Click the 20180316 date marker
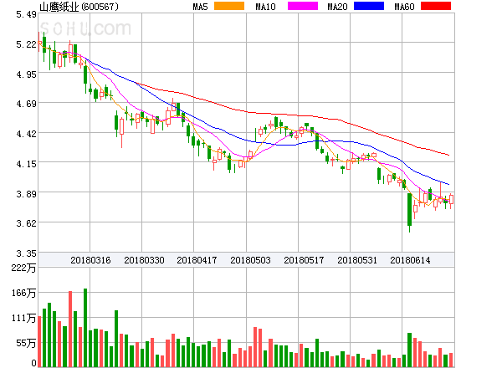Screen dimensions: 502x368 coord(90,260)
